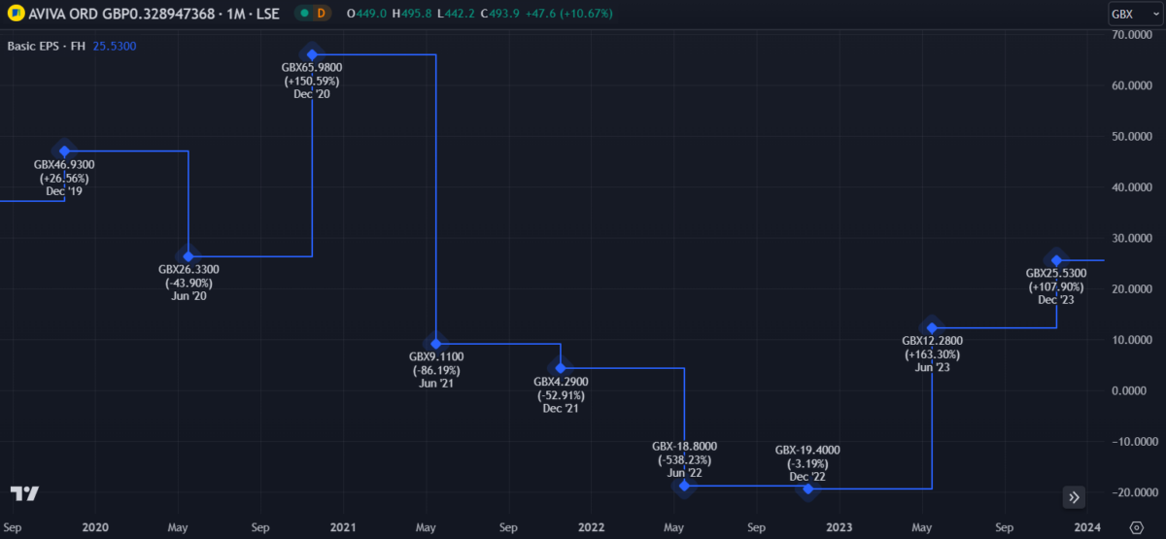Open chart settings hexagon gear icon
Screen dimensions: 1166x539
pos(1137,526)
